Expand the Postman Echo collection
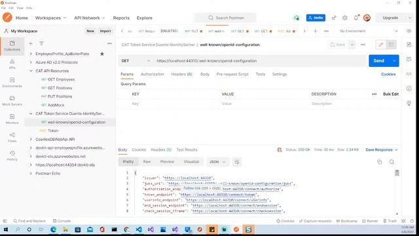This screenshot has width=419, height=236. [31, 173]
